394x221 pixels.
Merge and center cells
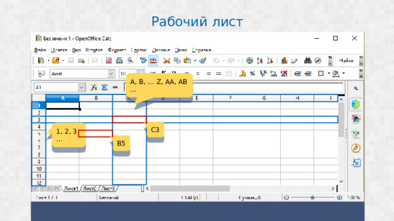click(x=228, y=74)
